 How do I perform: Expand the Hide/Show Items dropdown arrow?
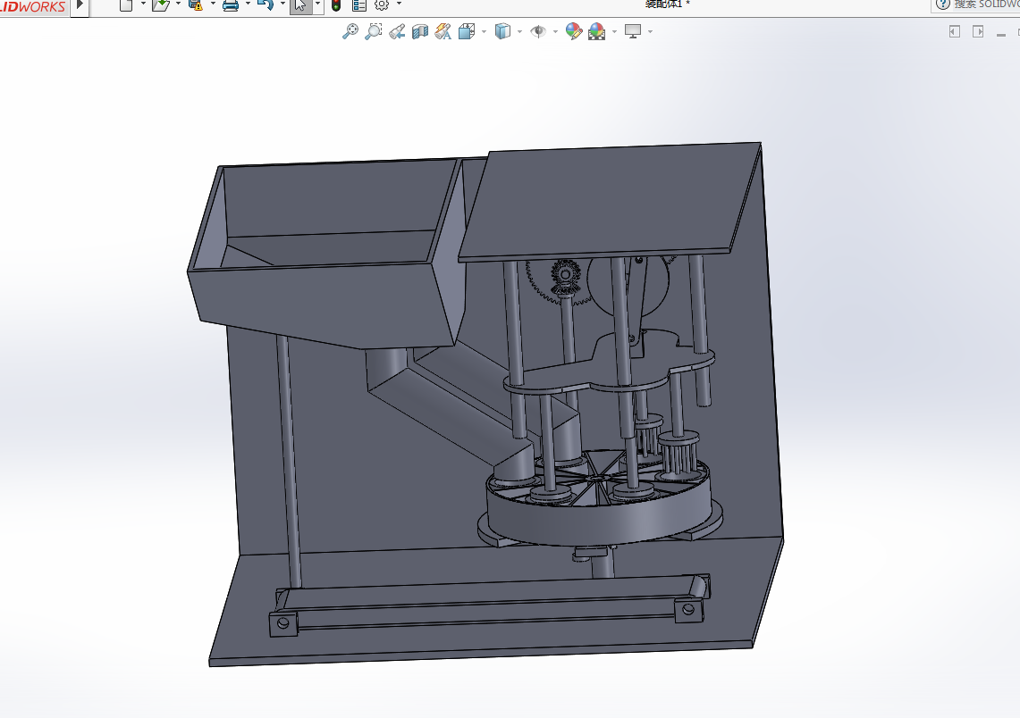(555, 31)
